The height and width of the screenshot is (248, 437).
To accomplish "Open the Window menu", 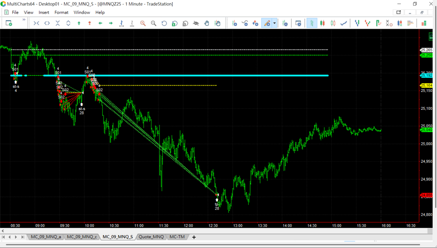I will coord(82,12).
